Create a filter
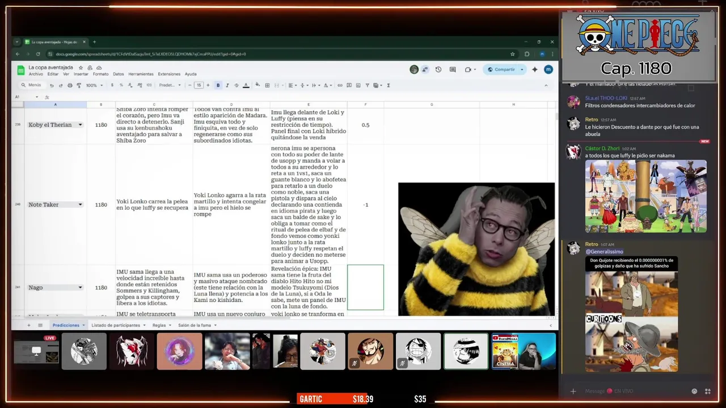This screenshot has width=726, height=408. [x=367, y=85]
